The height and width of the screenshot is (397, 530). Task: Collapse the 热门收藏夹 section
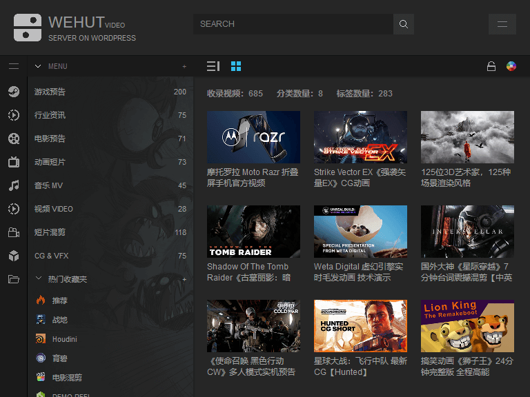click(x=39, y=278)
